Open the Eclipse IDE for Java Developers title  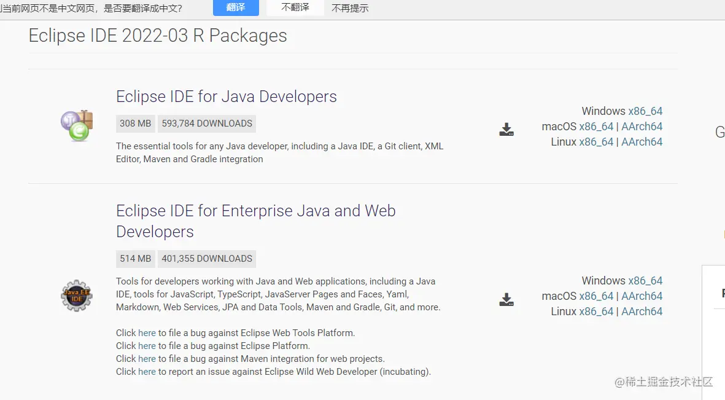click(x=226, y=96)
